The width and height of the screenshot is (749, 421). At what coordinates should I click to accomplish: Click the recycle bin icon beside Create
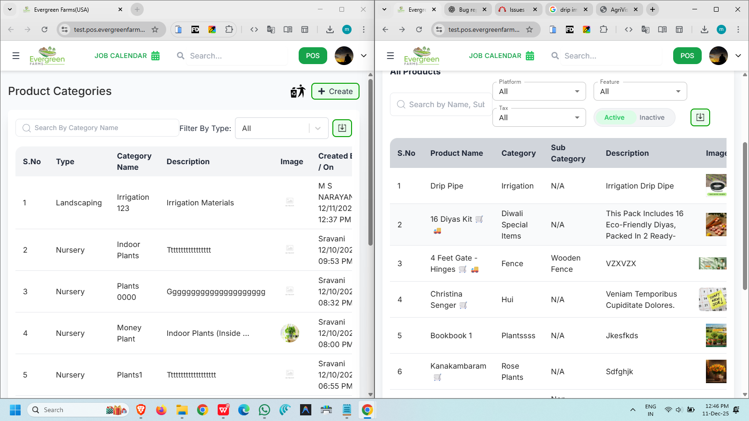click(298, 91)
